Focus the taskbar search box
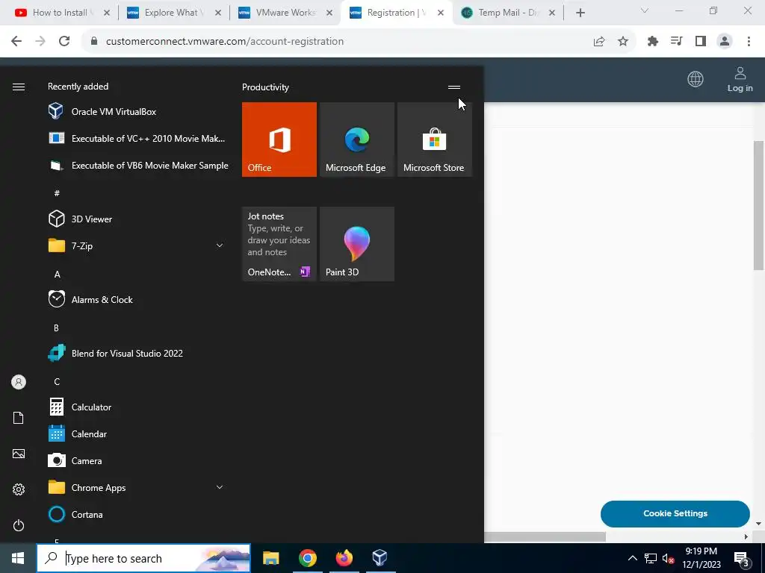Screen dimensions: 765x573 [x=143, y=558]
